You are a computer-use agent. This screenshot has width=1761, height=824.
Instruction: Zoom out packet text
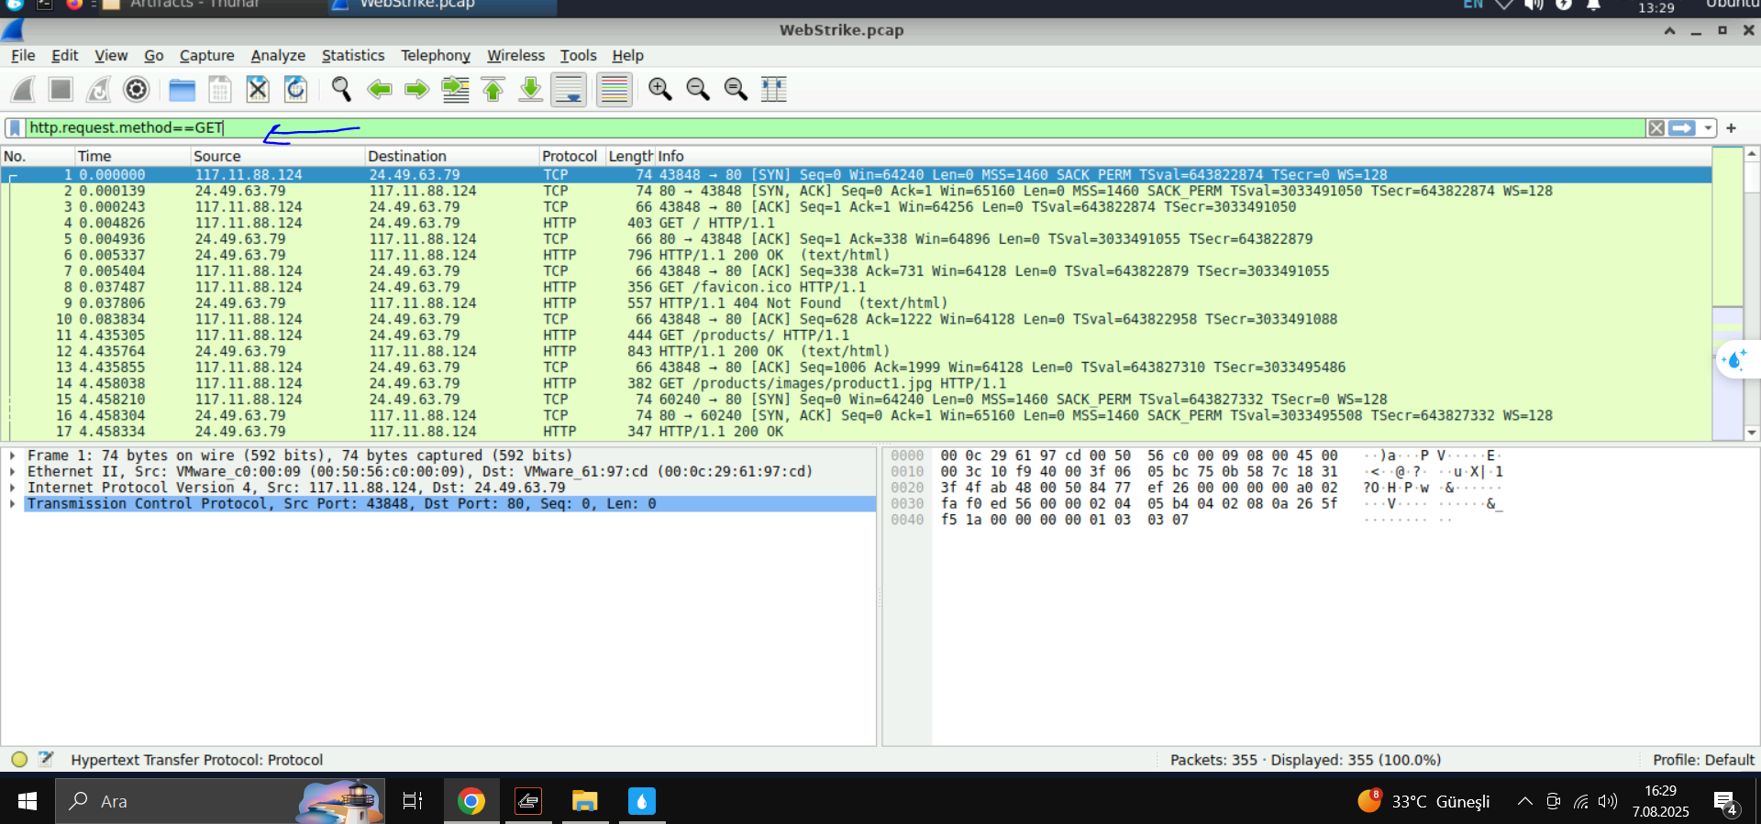(698, 89)
